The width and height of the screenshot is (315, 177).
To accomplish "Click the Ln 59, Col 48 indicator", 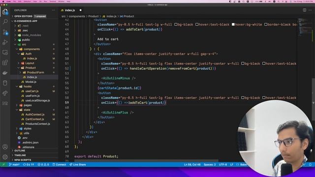I will click(192, 165).
